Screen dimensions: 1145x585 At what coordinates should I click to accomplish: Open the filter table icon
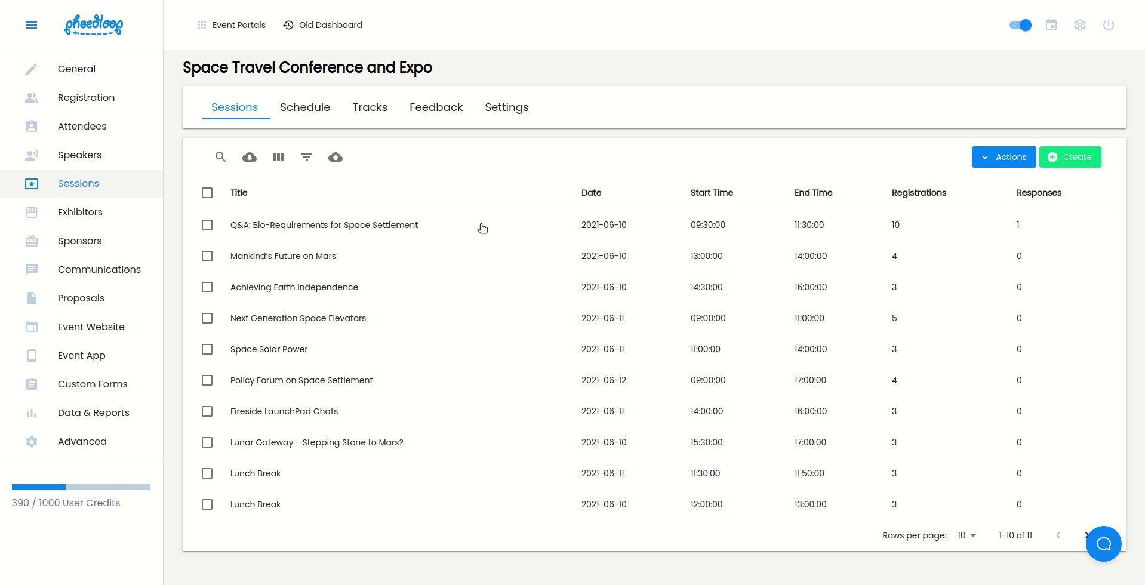(x=307, y=157)
